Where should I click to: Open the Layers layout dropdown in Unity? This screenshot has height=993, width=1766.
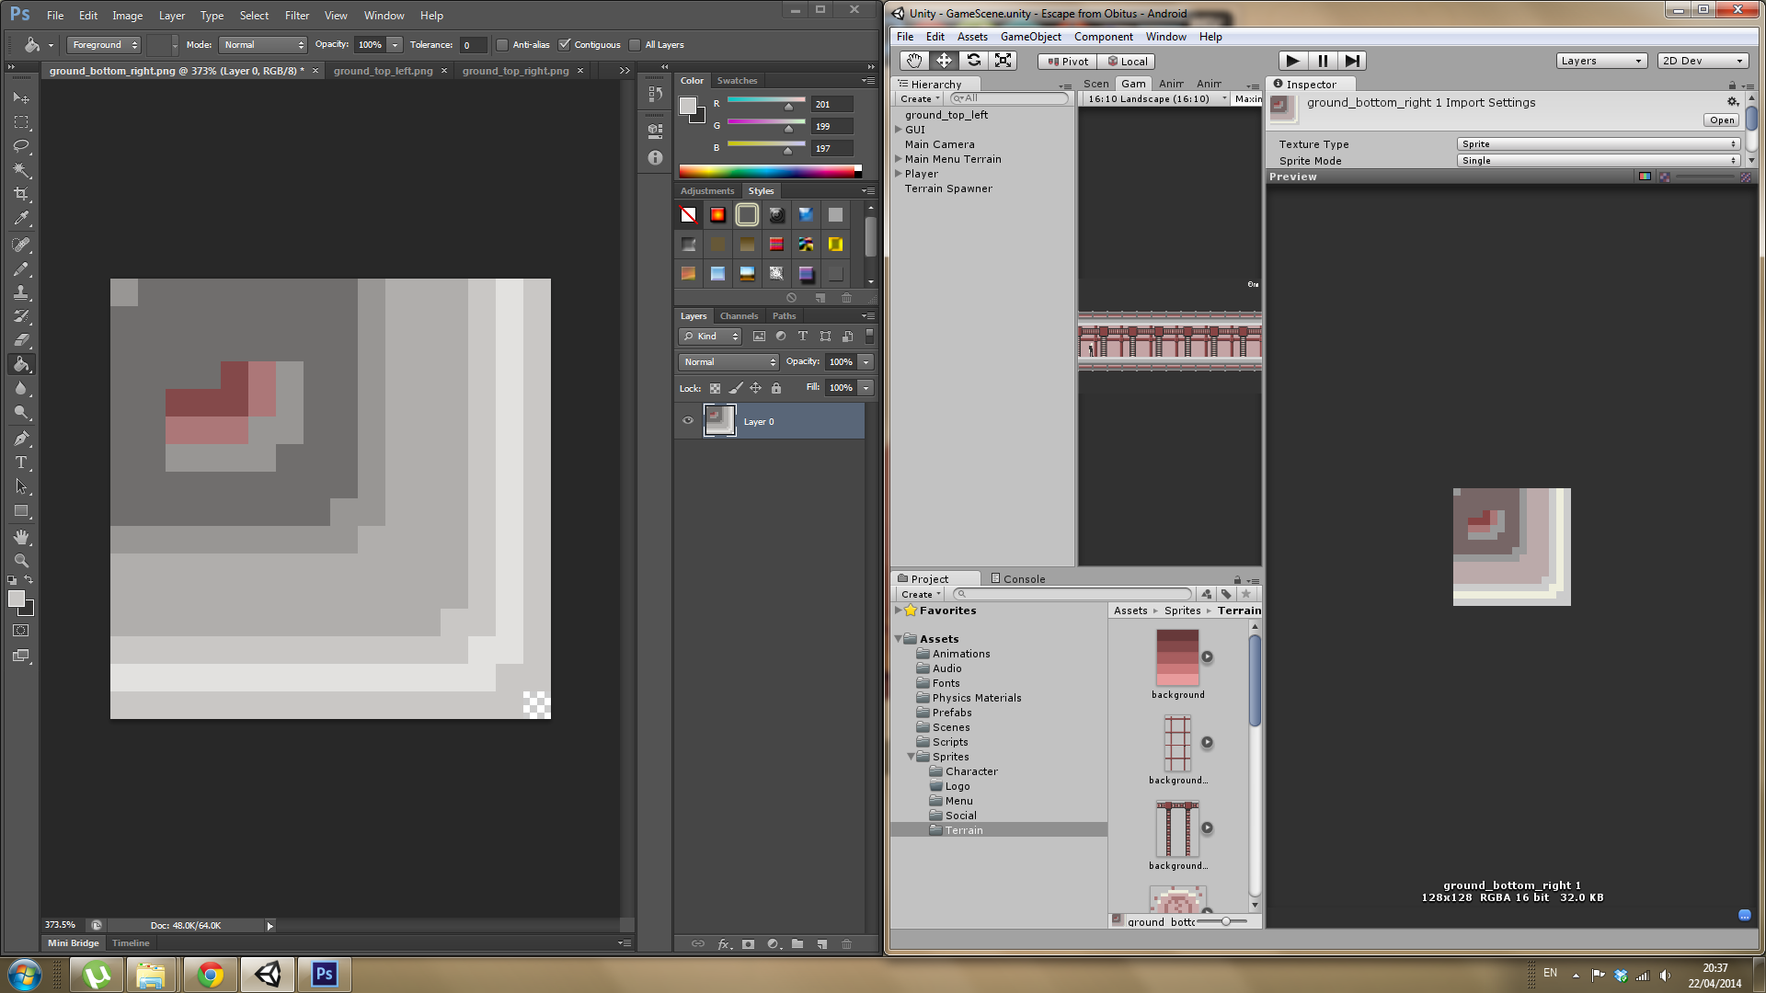point(1600,61)
